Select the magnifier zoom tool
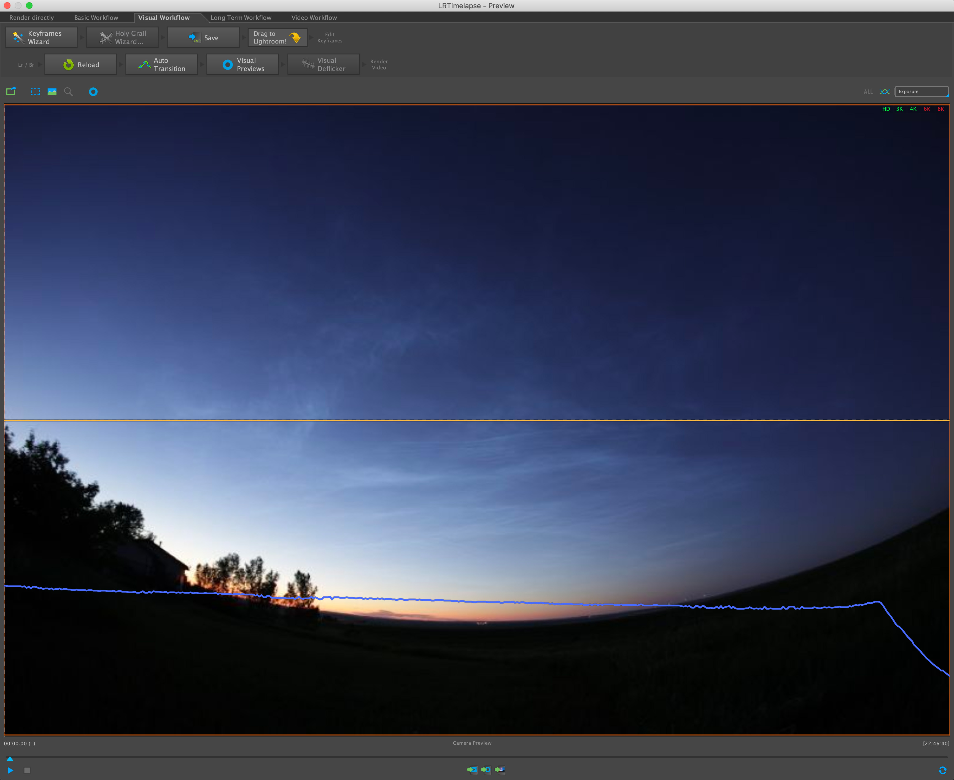Viewport: 954px width, 780px height. 68,92
